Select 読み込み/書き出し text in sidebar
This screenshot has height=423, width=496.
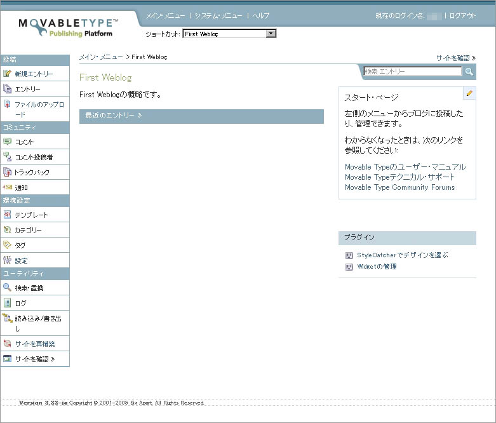point(38,323)
